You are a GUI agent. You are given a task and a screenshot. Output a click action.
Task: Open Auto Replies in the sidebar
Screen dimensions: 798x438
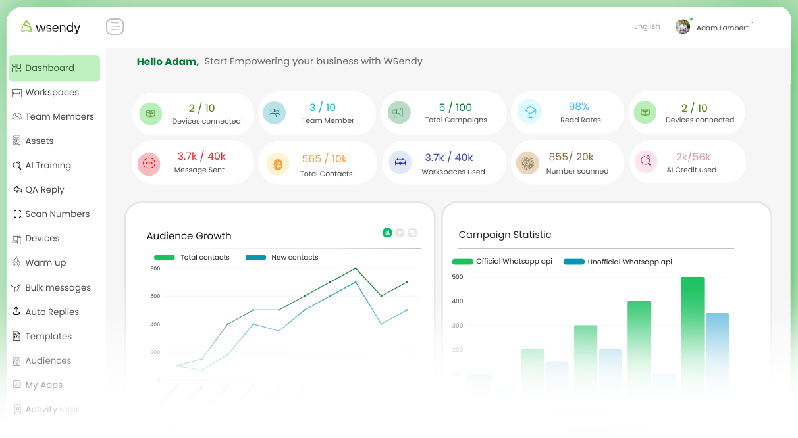pyautogui.click(x=52, y=312)
